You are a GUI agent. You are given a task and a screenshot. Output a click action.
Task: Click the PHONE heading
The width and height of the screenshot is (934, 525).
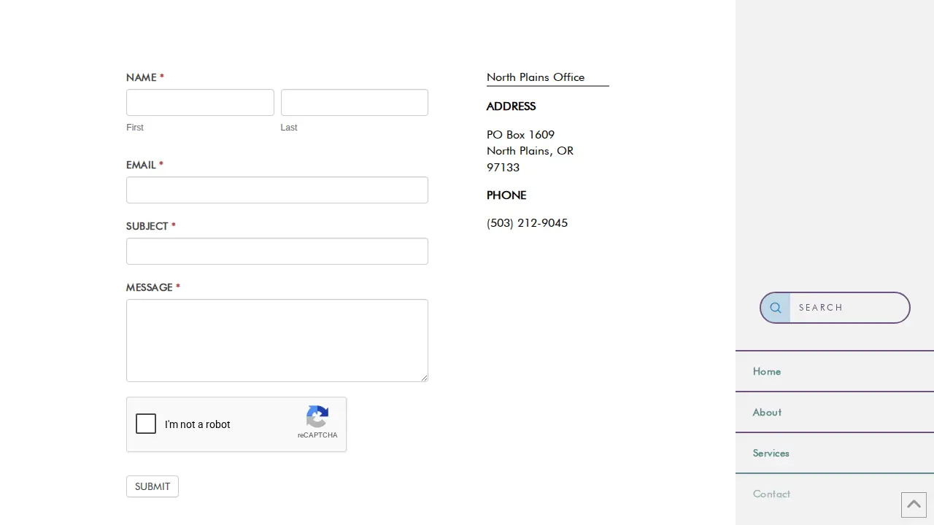pos(506,195)
